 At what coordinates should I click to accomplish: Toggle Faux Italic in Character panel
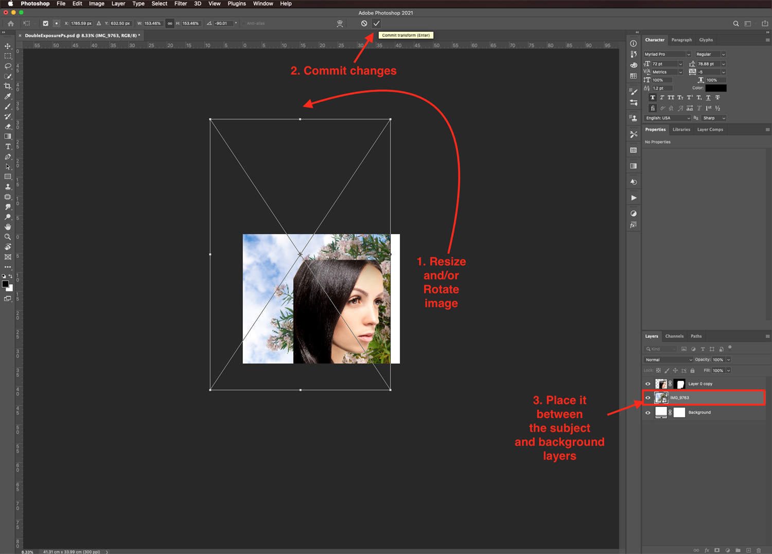[x=662, y=97]
